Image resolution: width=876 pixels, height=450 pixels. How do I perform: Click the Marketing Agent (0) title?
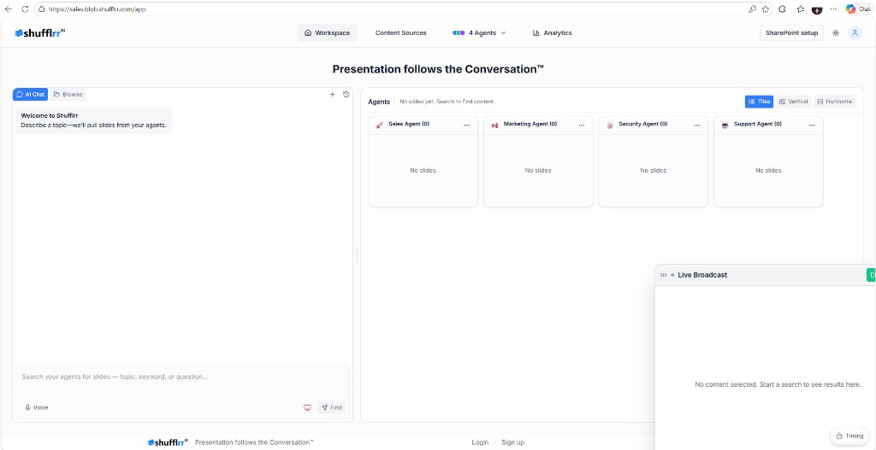pyautogui.click(x=530, y=124)
